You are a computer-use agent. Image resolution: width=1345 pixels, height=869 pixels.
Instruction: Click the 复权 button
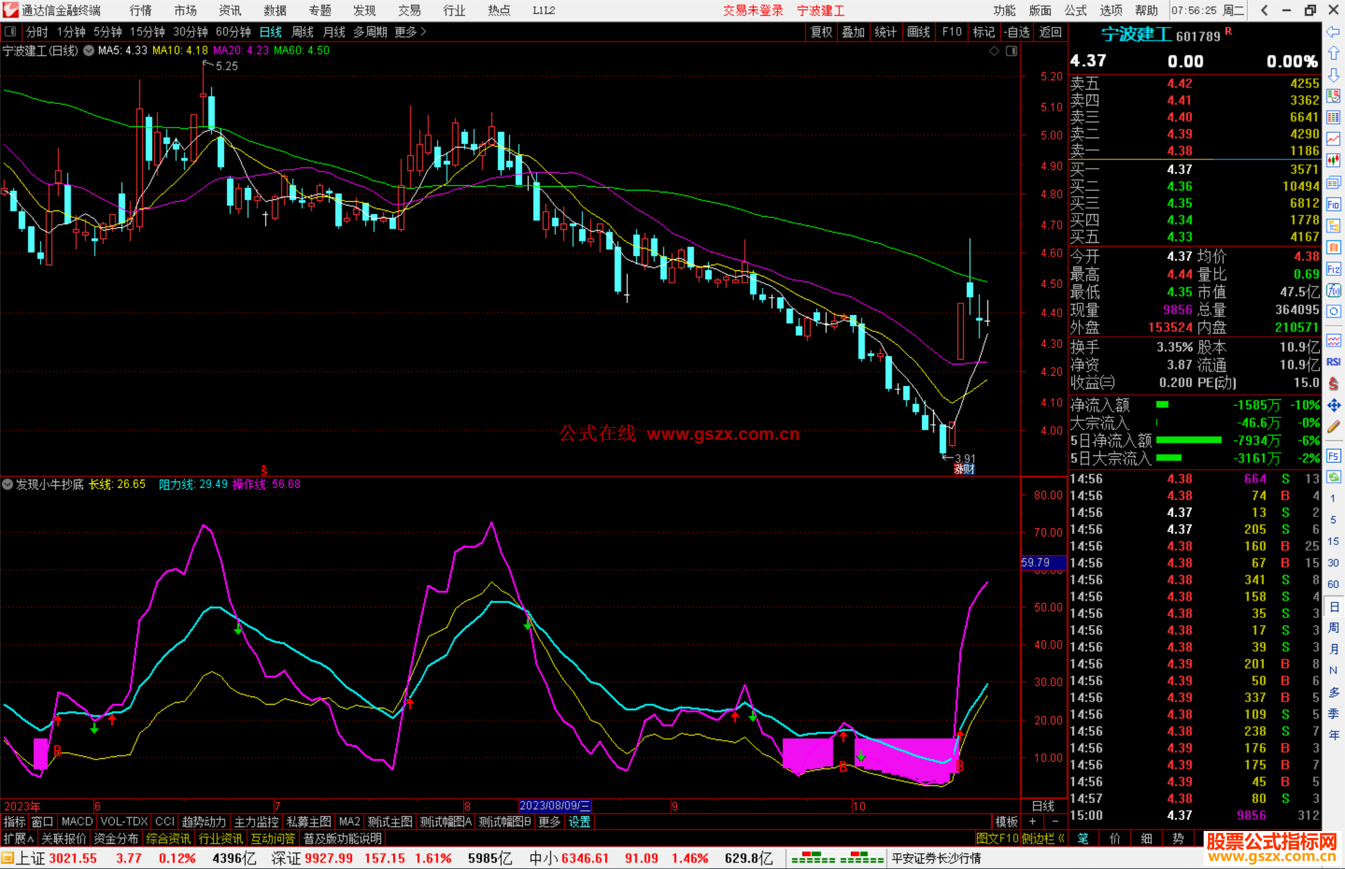821,32
